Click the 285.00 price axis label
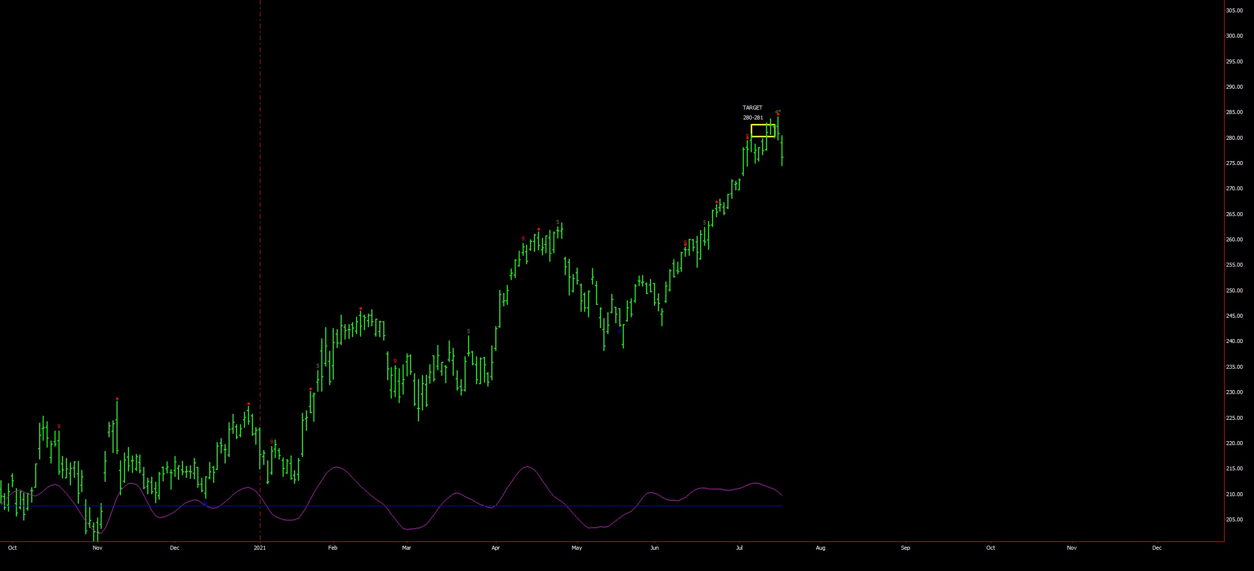The image size is (1254, 571). pyautogui.click(x=1234, y=112)
